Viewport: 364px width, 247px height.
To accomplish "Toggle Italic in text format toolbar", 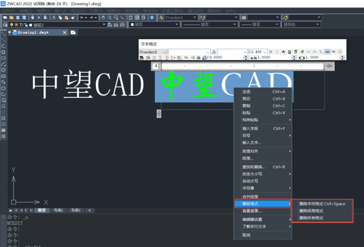I will coord(277,52).
